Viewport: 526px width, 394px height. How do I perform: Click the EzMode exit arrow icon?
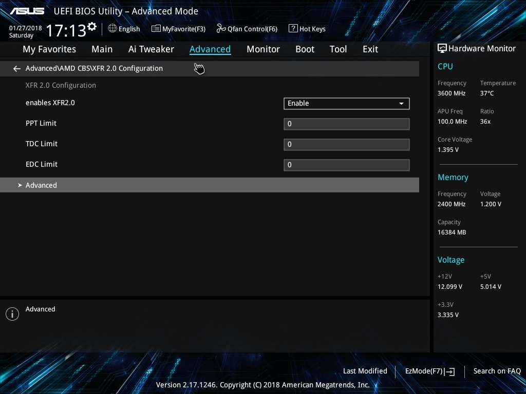(449, 371)
